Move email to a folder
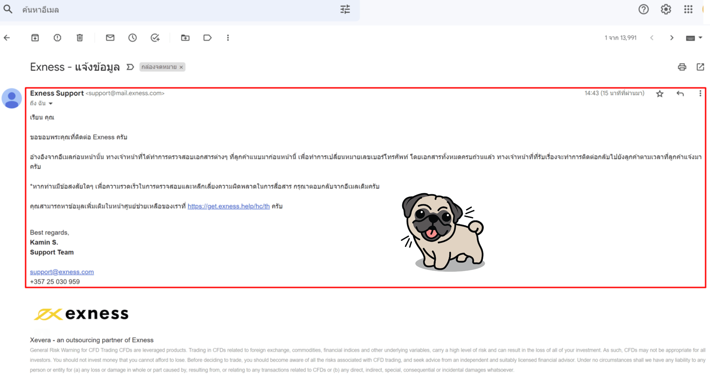 185,38
